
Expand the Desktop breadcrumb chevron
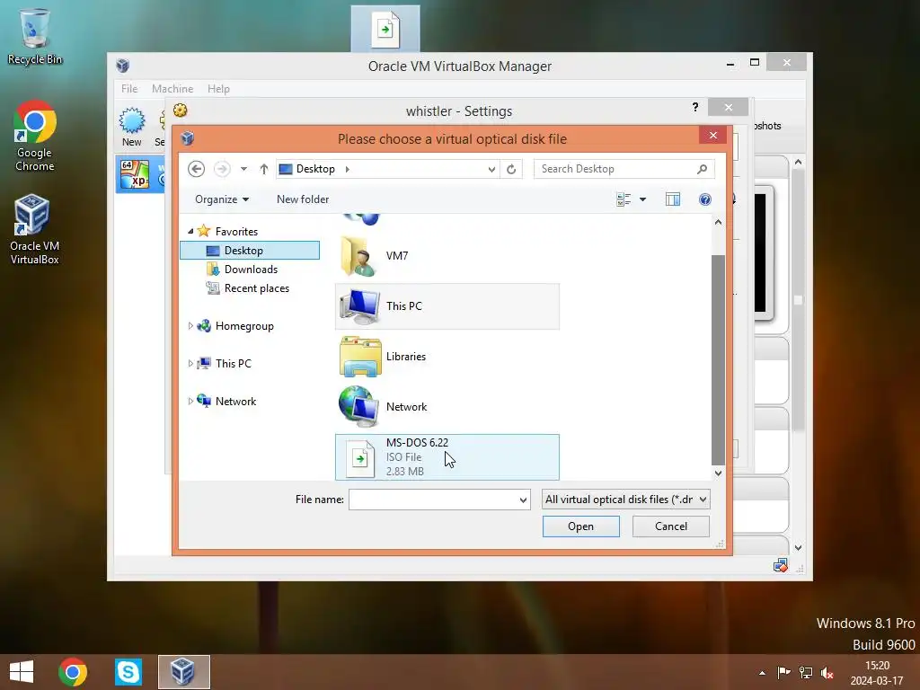click(x=348, y=169)
